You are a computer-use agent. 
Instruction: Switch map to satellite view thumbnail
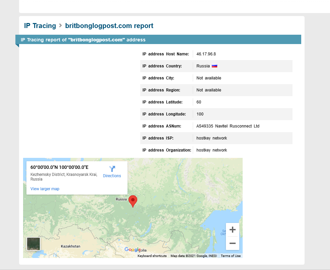[x=33, y=244]
